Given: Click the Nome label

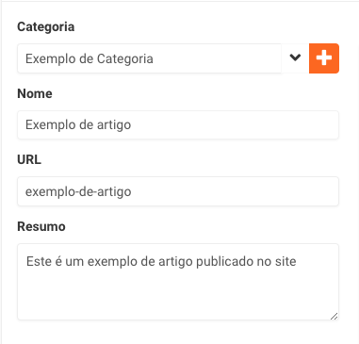Looking at the screenshot, I should (x=35, y=93).
